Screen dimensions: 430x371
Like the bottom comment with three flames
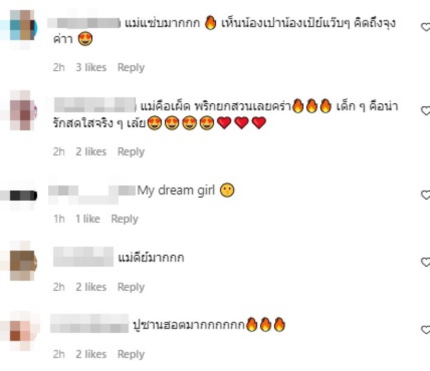pos(426,330)
